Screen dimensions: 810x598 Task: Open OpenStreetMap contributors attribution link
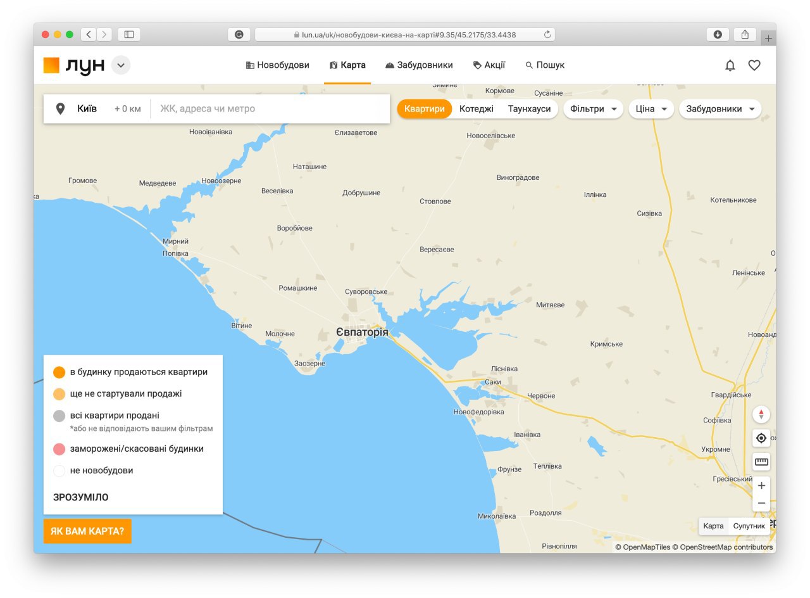pyautogui.click(x=723, y=547)
